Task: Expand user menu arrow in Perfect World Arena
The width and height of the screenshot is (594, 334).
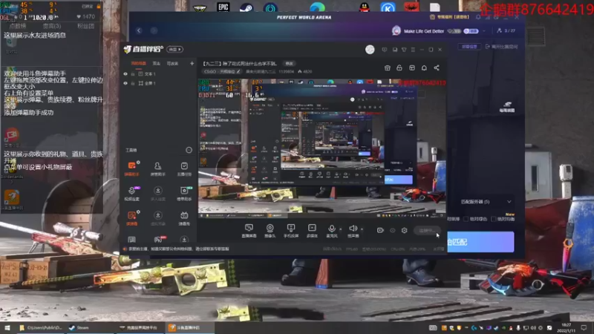Action: coord(484,31)
